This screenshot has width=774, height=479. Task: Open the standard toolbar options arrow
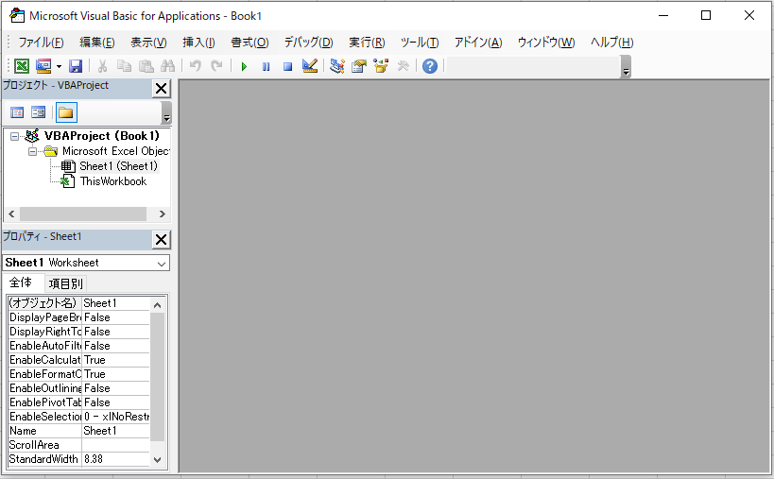coord(626,66)
